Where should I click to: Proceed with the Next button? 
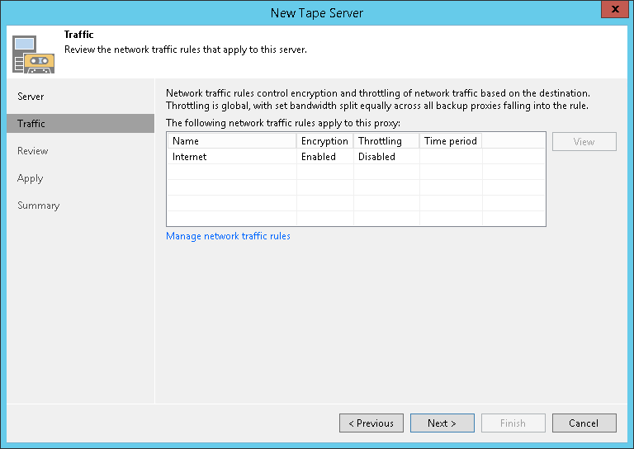pos(442,423)
